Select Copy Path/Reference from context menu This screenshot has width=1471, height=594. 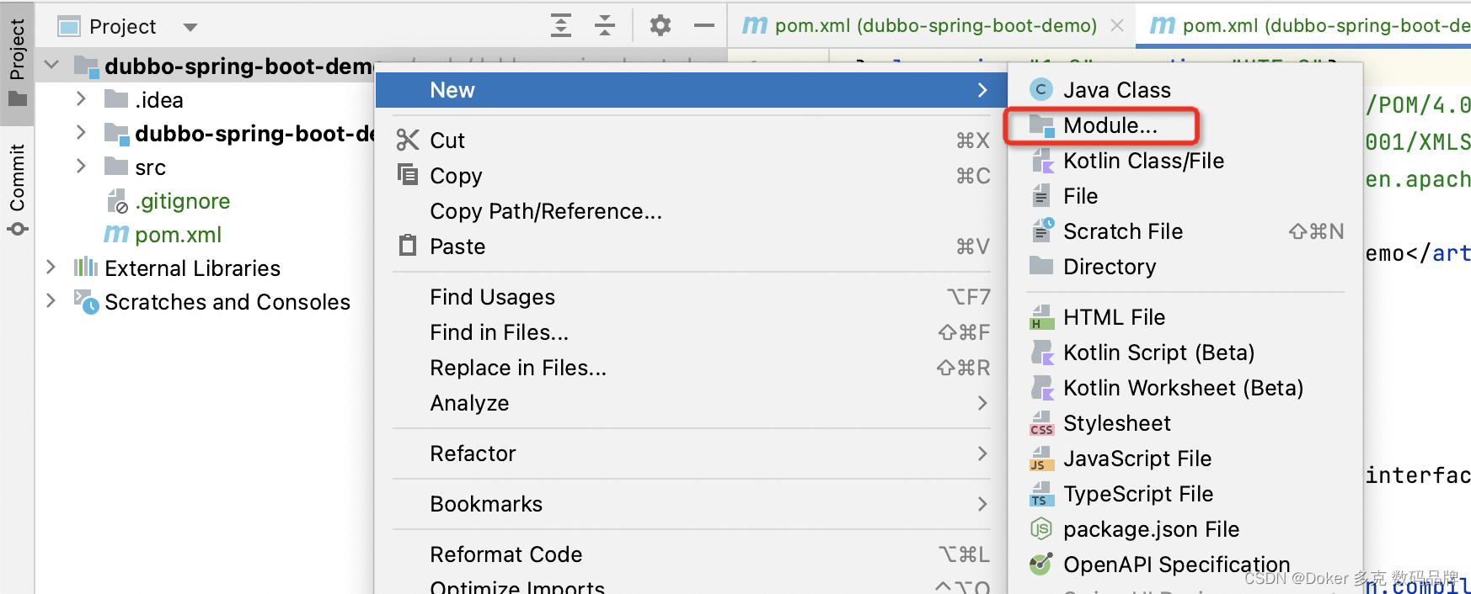pos(545,210)
